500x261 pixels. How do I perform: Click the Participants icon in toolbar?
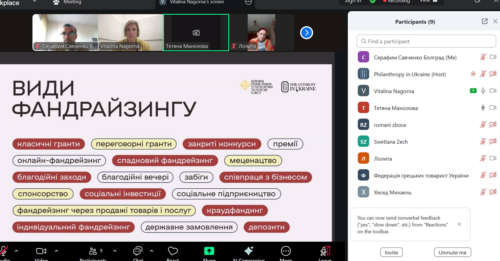point(93,251)
